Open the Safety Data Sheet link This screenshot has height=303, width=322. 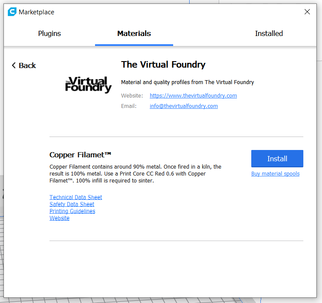coord(72,204)
